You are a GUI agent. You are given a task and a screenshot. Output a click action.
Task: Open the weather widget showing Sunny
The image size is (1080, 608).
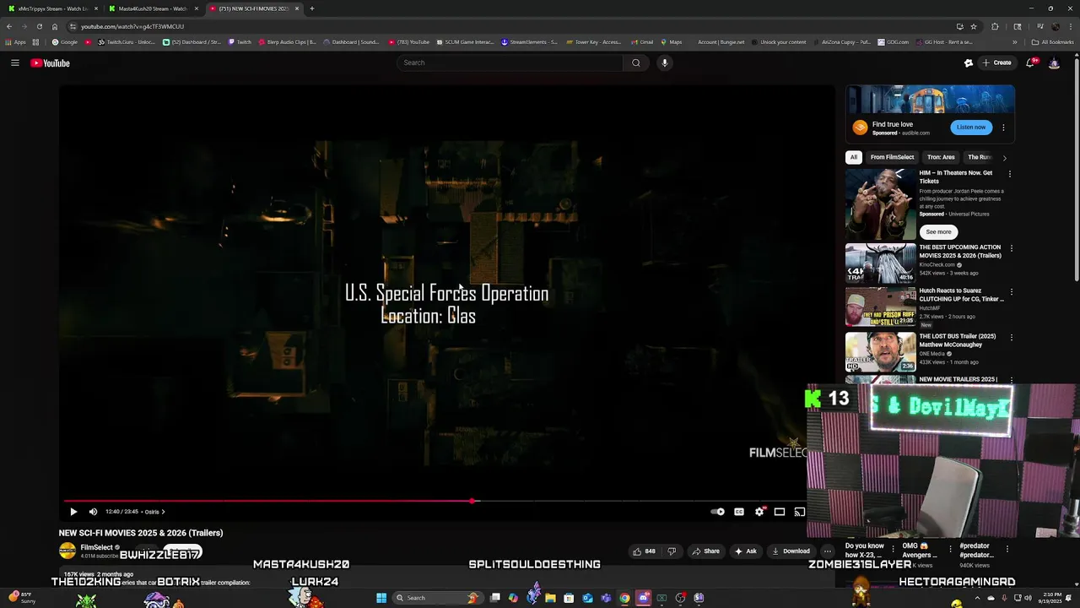tap(20, 598)
